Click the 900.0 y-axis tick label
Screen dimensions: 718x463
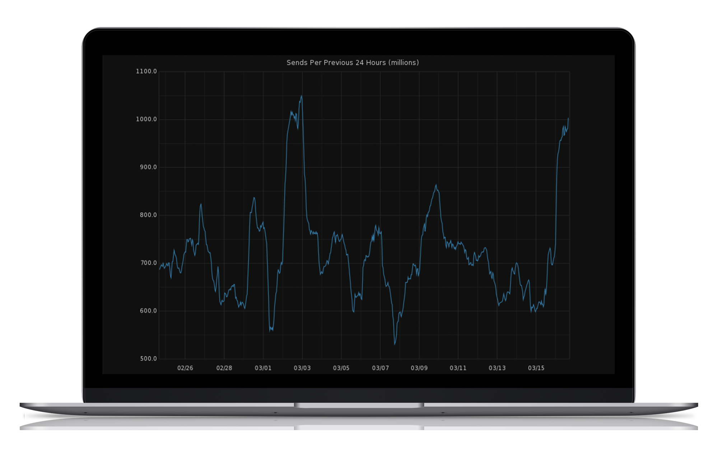tap(148, 167)
